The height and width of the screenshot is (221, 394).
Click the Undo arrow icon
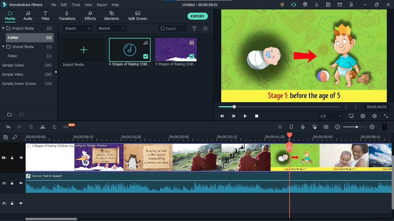pos(8,127)
